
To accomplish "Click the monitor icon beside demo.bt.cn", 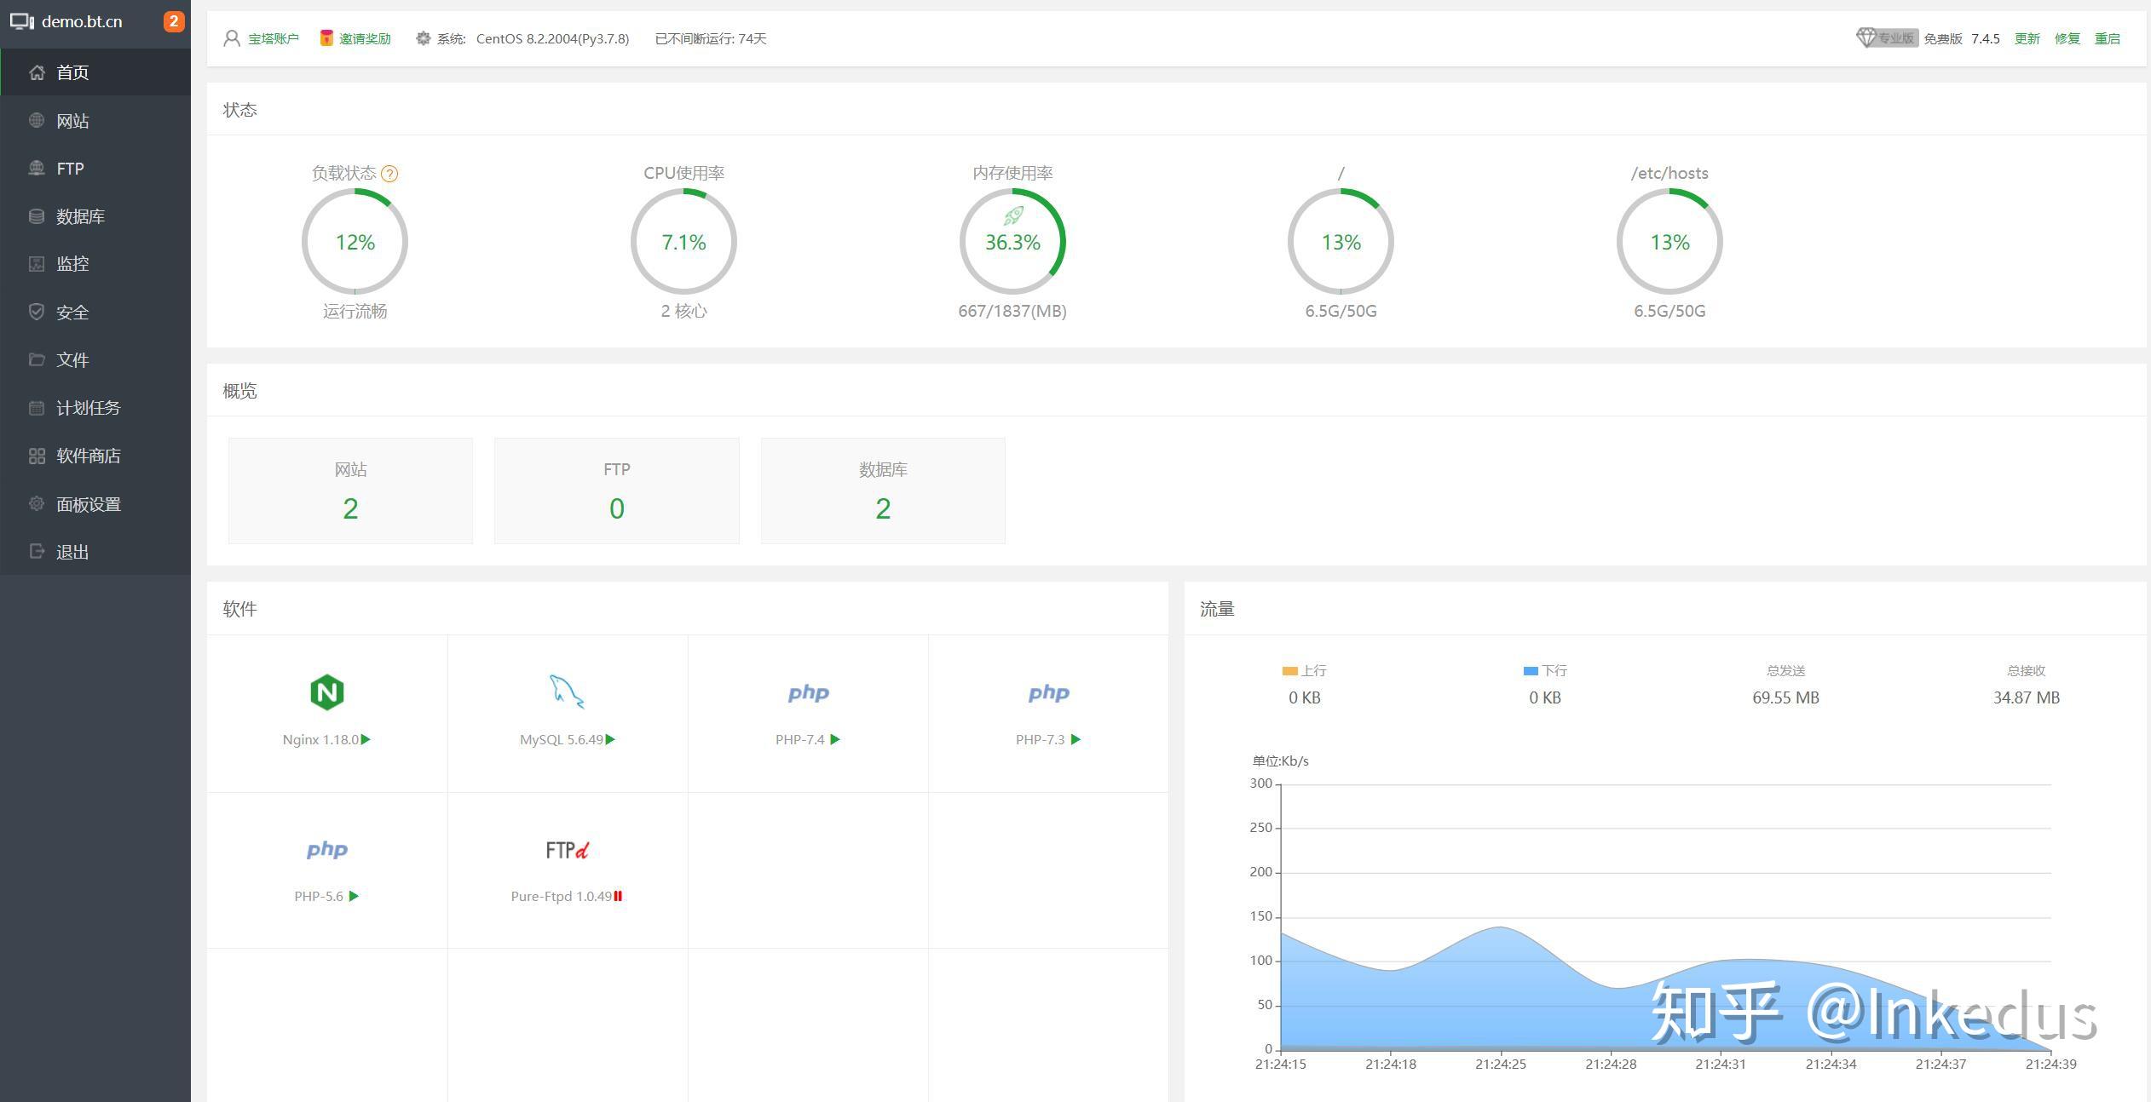I will click(22, 21).
